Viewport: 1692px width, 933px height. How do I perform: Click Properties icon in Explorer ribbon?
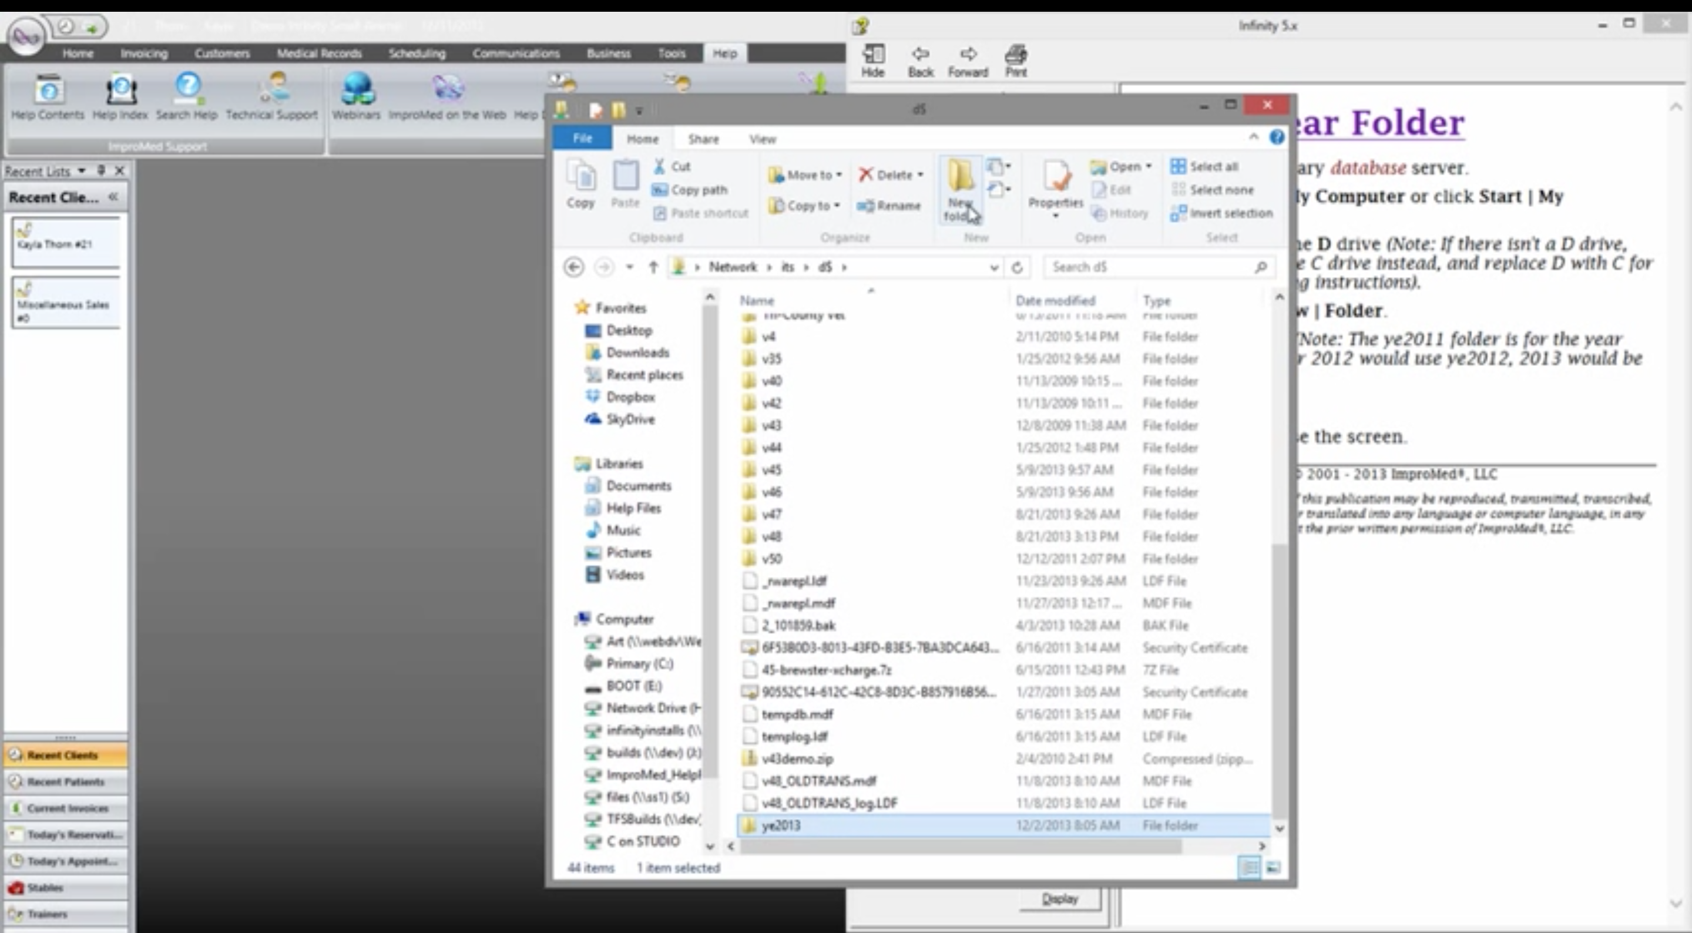click(1055, 177)
